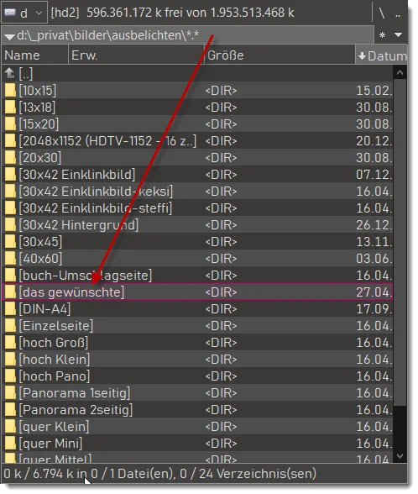
Task: Click the scrollbar down arrow
Action: [400, 456]
